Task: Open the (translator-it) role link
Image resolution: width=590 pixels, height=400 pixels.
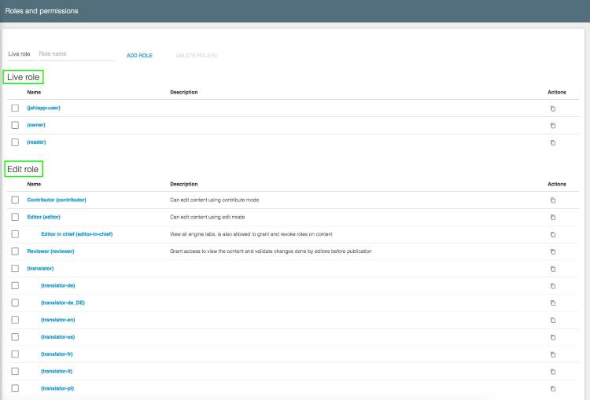Action: click(57, 371)
